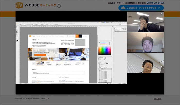Open the Photoshop CC menu in menu bar
Image resolution: width=180 pixels, height=109 pixels.
click(x=20, y=22)
